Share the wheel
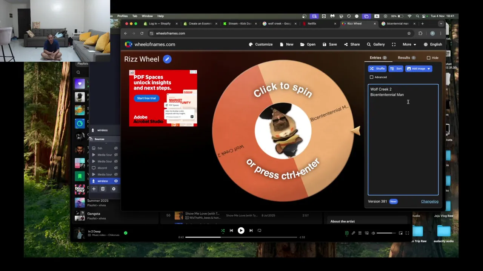The width and height of the screenshot is (483, 271). pyautogui.click(x=352, y=44)
